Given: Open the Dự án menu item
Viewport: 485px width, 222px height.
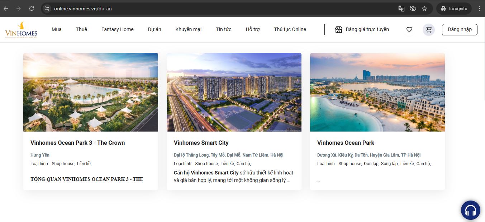Looking at the screenshot, I should tap(154, 29).
